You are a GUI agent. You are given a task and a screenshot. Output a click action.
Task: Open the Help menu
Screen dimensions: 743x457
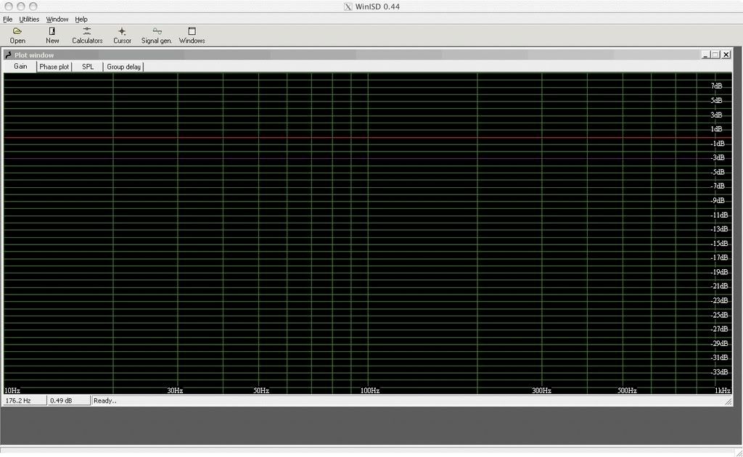81,19
